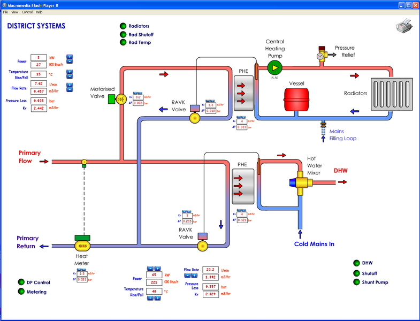Open the Help menu

click(x=39, y=12)
